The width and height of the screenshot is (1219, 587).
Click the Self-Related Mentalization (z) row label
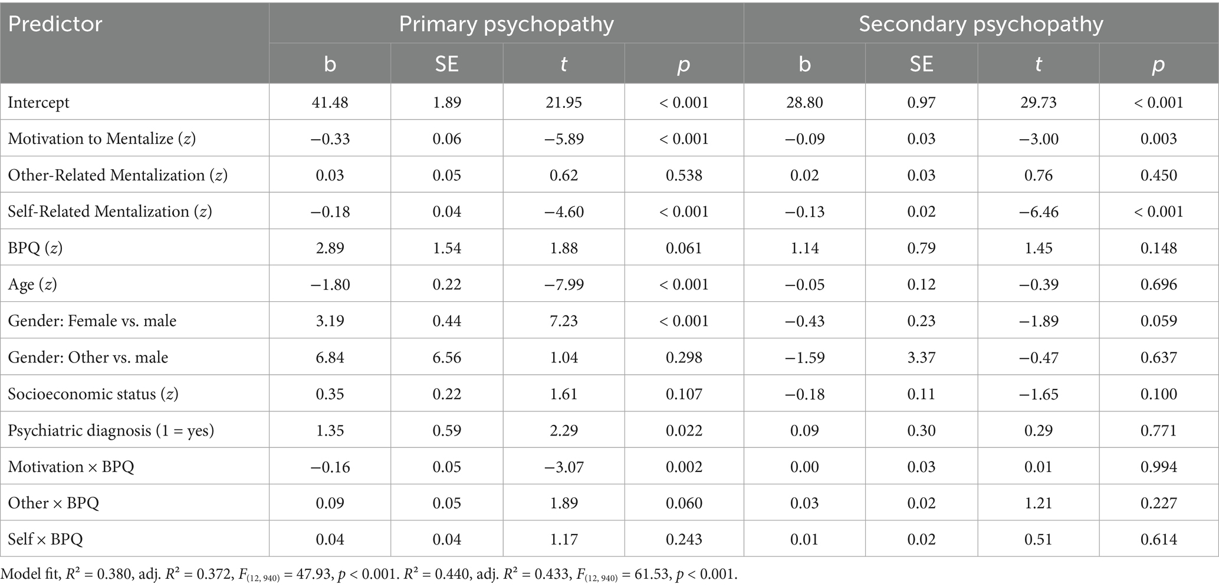[110, 212]
